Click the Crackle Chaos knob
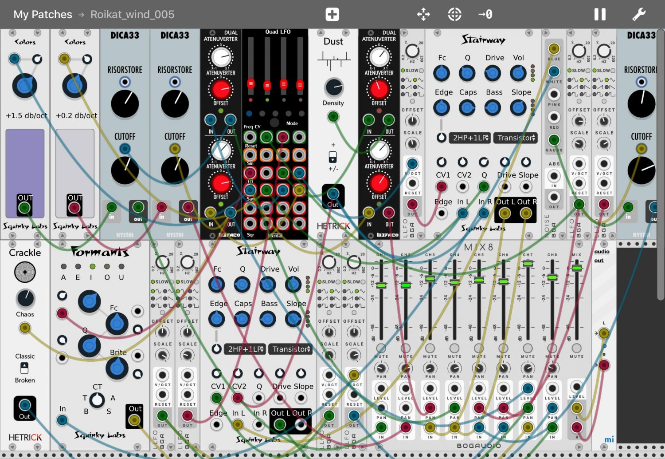The image size is (665, 459). 25,299
